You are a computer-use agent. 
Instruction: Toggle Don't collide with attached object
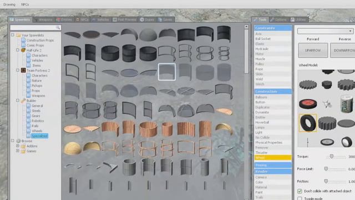(x=300, y=191)
